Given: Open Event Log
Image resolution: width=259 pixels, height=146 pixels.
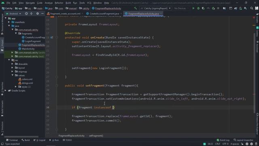Looking at the screenshot, I should [223, 140].
